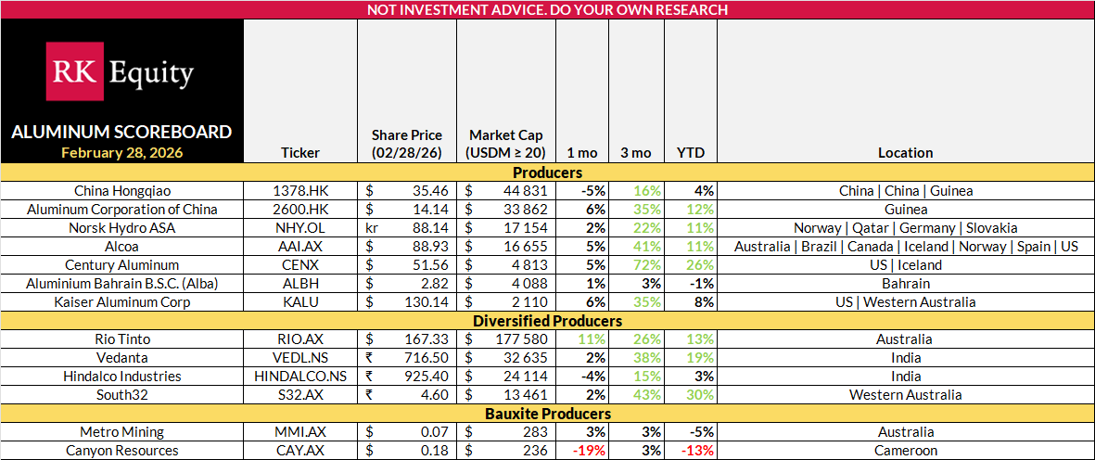Select the Bauxite Producers section header
Image resolution: width=1095 pixels, height=460 pixels.
tap(547, 414)
